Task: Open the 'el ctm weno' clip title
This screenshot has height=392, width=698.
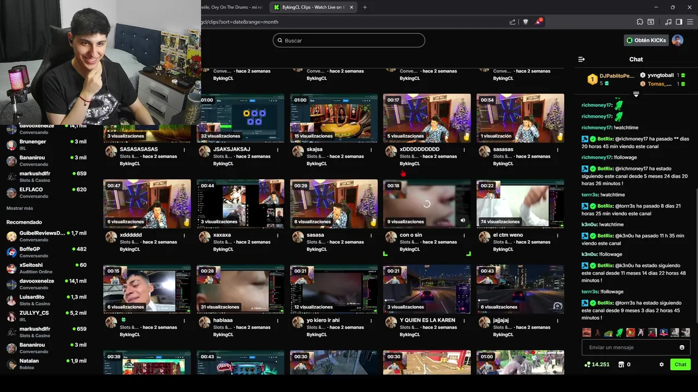Action: (508, 235)
